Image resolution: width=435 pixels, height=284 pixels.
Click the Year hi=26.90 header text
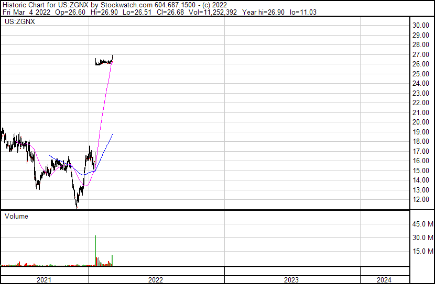[263, 12]
